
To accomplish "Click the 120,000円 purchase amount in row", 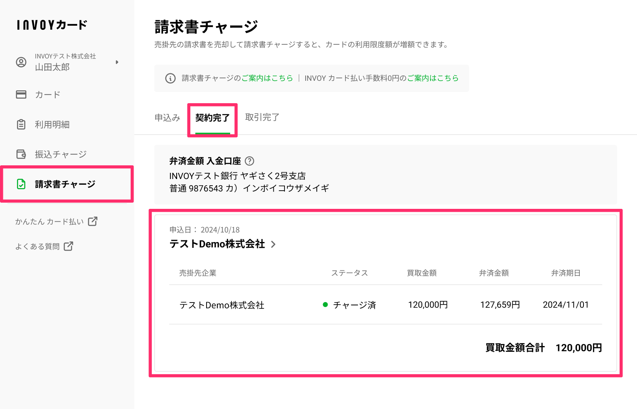I will click(x=428, y=305).
